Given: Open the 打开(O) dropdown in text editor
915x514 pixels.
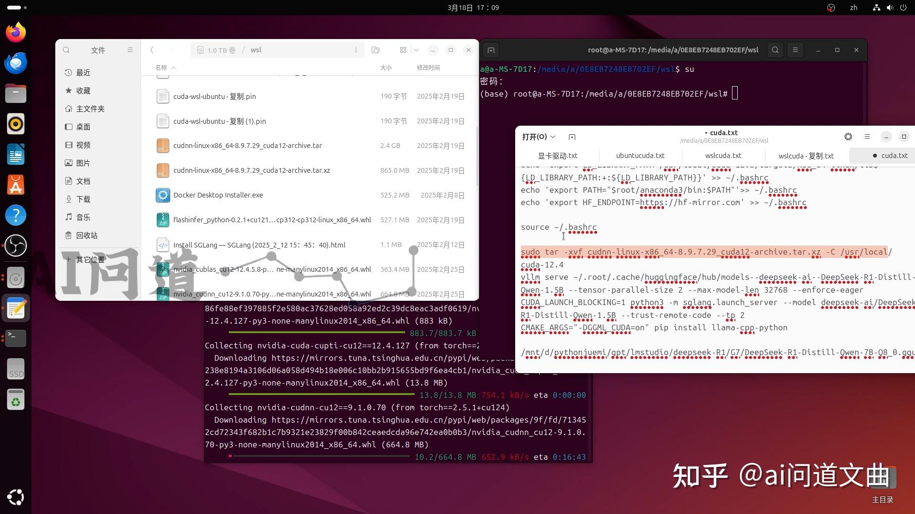Looking at the screenshot, I should click(539, 137).
